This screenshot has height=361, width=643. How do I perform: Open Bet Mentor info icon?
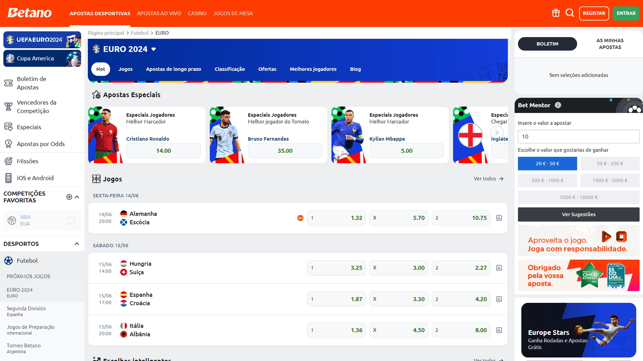tap(558, 105)
